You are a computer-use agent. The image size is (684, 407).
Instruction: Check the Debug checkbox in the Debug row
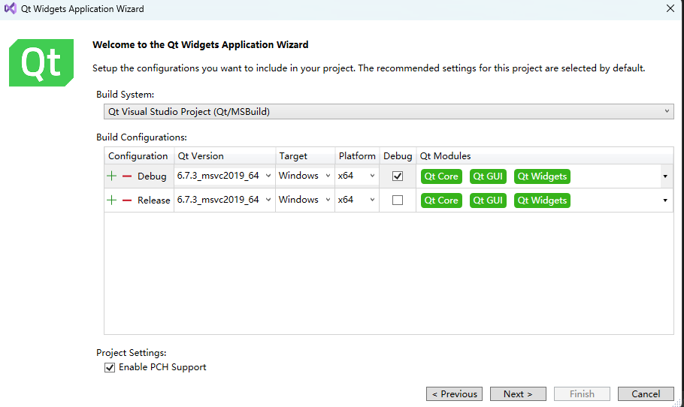pos(398,176)
